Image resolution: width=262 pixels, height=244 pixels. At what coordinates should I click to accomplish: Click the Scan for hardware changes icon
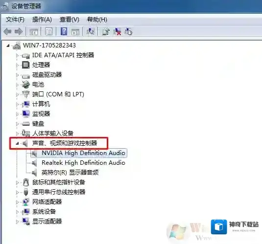pos(91,31)
